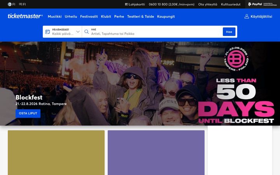Click the magnifier search icon
This screenshot has width=280, height=175.
point(86,32)
